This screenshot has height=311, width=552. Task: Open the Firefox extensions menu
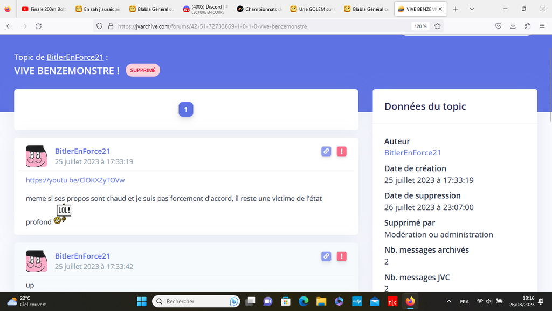click(x=527, y=26)
